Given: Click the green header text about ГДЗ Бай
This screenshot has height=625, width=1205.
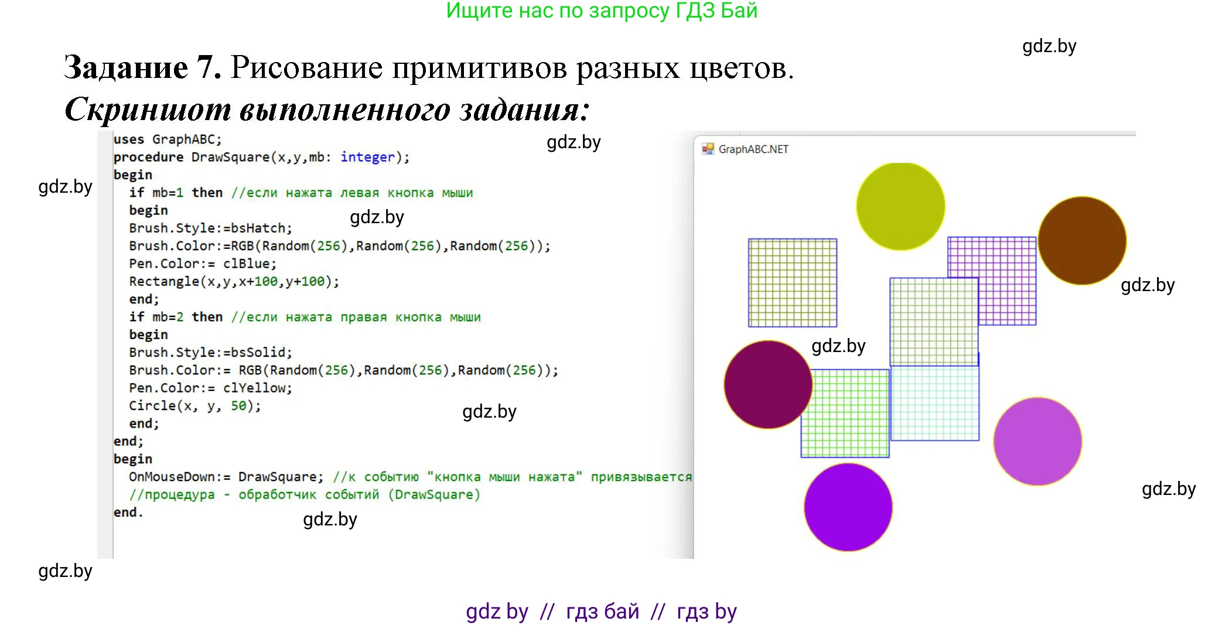Looking at the screenshot, I should pyautogui.click(x=602, y=11).
